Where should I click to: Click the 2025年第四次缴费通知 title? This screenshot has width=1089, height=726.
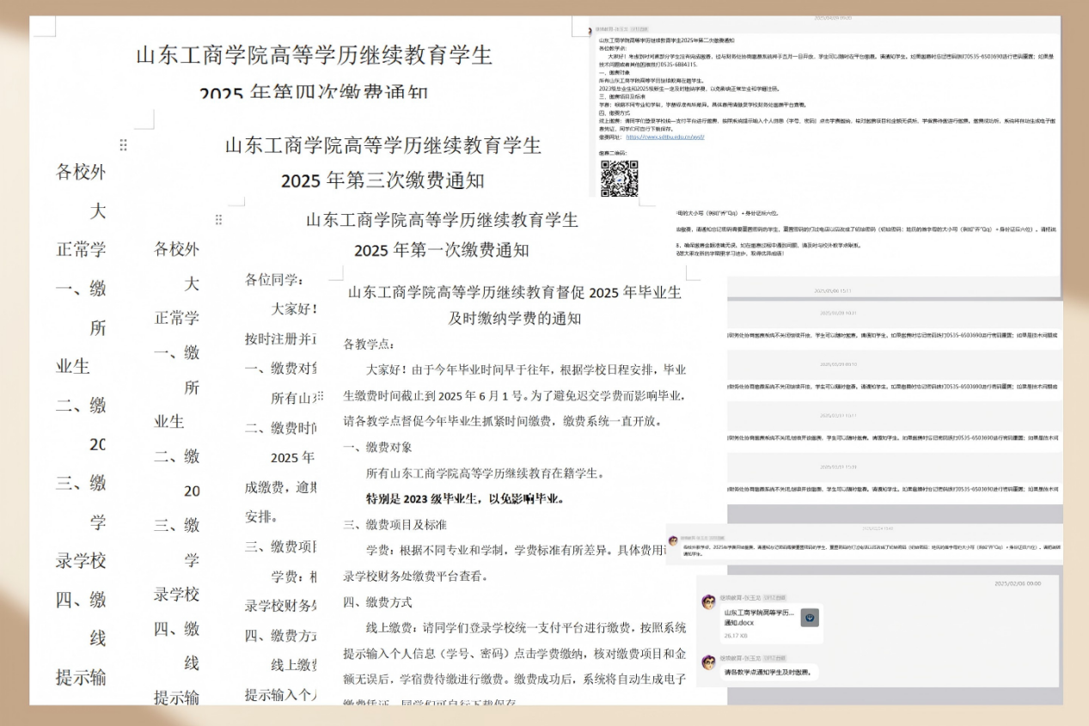(313, 91)
